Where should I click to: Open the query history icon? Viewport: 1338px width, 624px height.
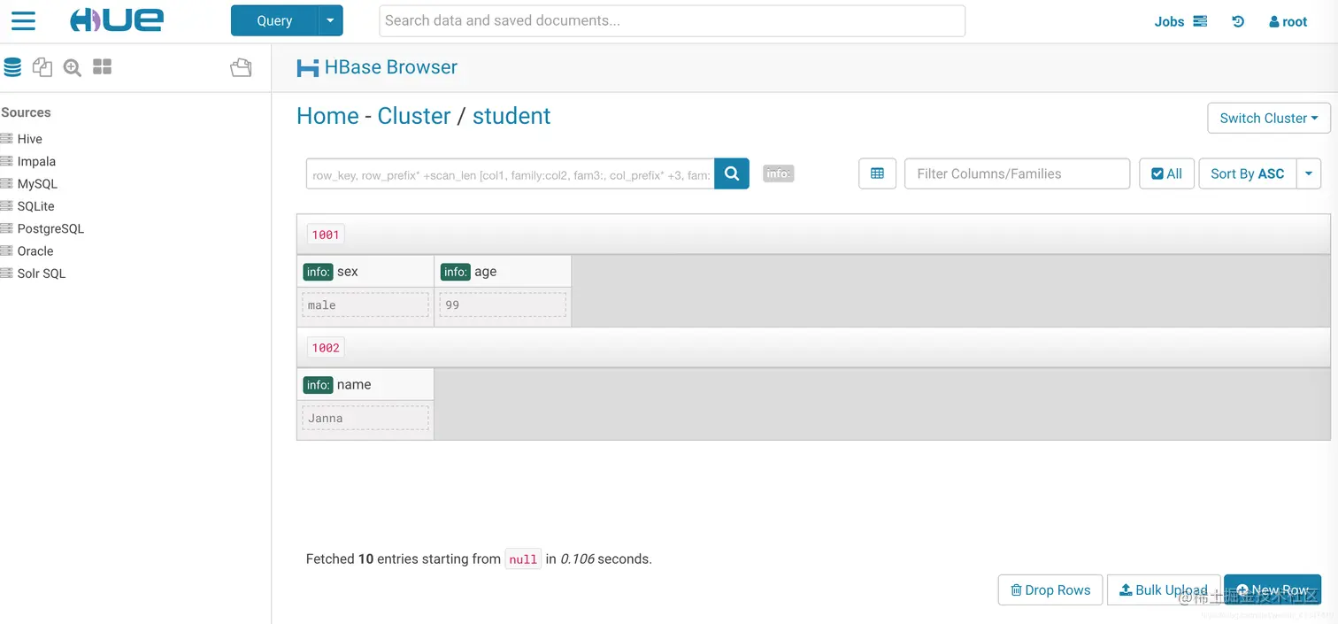coord(1238,21)
